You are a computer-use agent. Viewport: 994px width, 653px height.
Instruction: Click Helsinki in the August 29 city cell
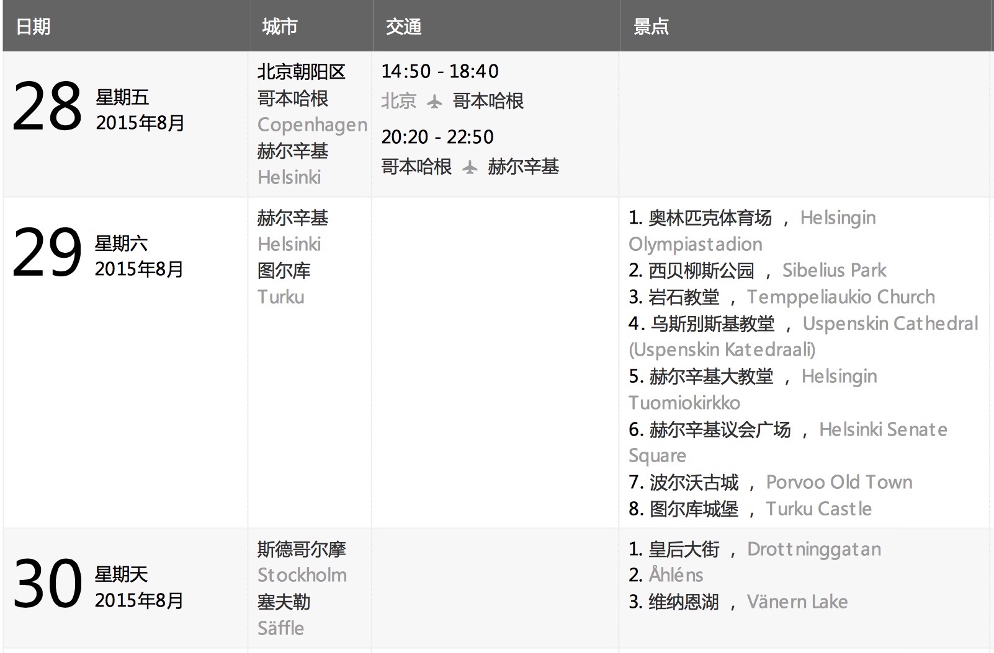coord(289,245)
